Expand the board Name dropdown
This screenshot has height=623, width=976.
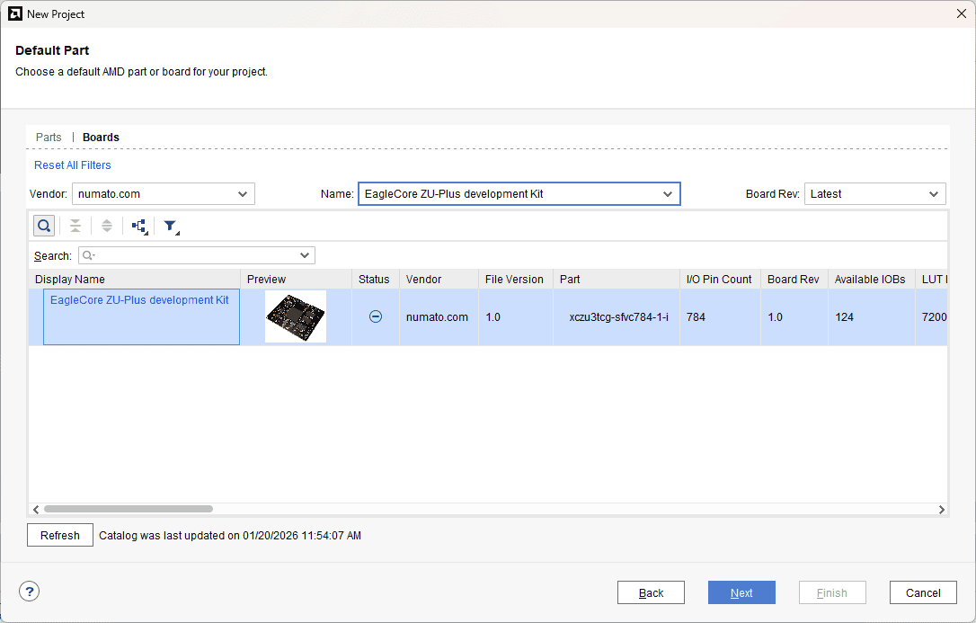click(x=519, y=194)
